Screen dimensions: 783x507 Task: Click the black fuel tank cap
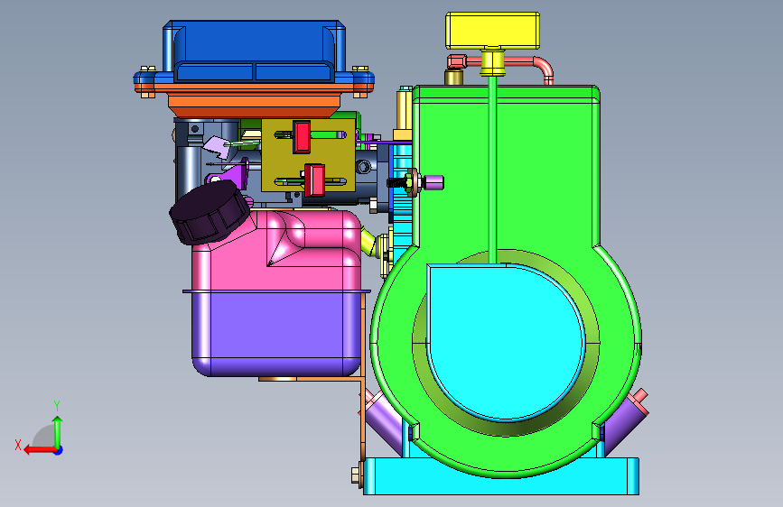210,212
